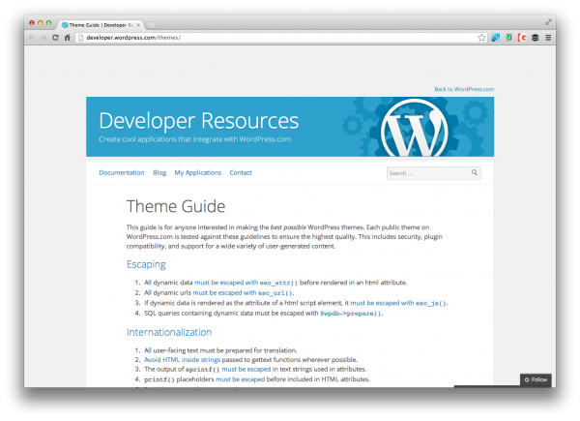Viewport: 580px width, 421px height.
Task: Click the red C extension icon
Action: 522,38
